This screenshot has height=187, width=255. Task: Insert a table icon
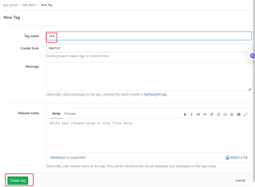pos(239,115)
